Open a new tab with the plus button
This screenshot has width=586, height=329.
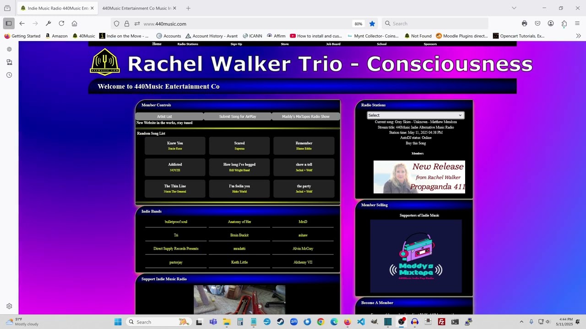pos(188,8)
